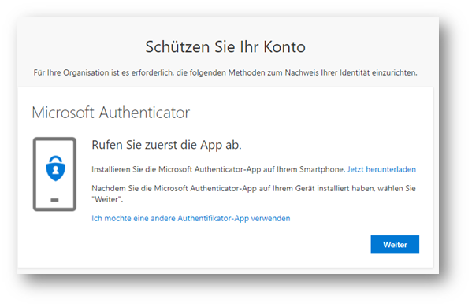
Task: Click the 'Schützen Sie Ihr Konto' title
Action: 225,47
